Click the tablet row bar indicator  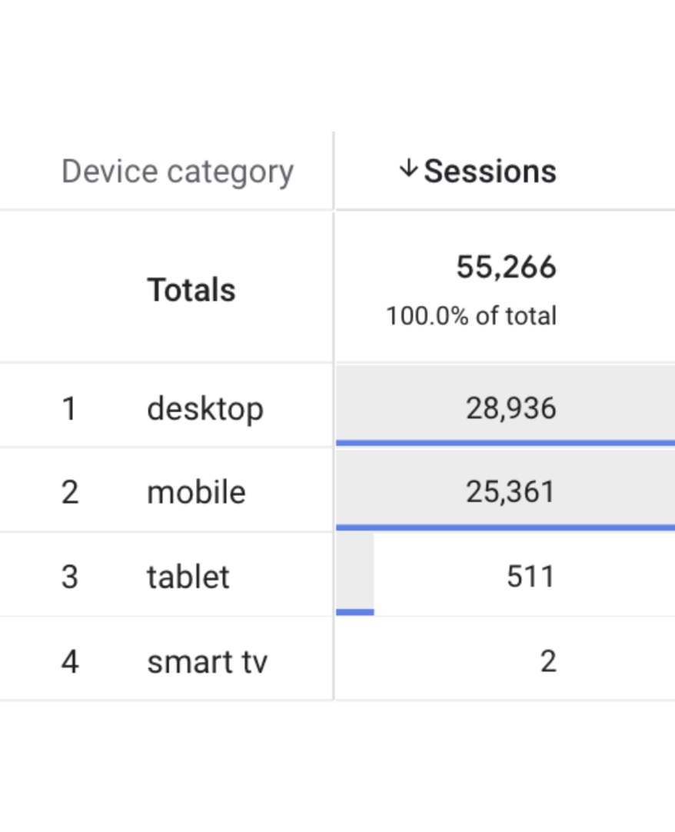[x=354, y=611]
